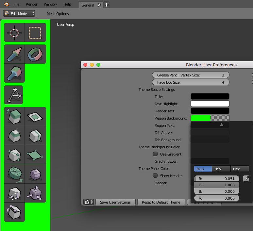Open the File menu
The height and width of the screenshot is (231, 253).
pos(16,4)
